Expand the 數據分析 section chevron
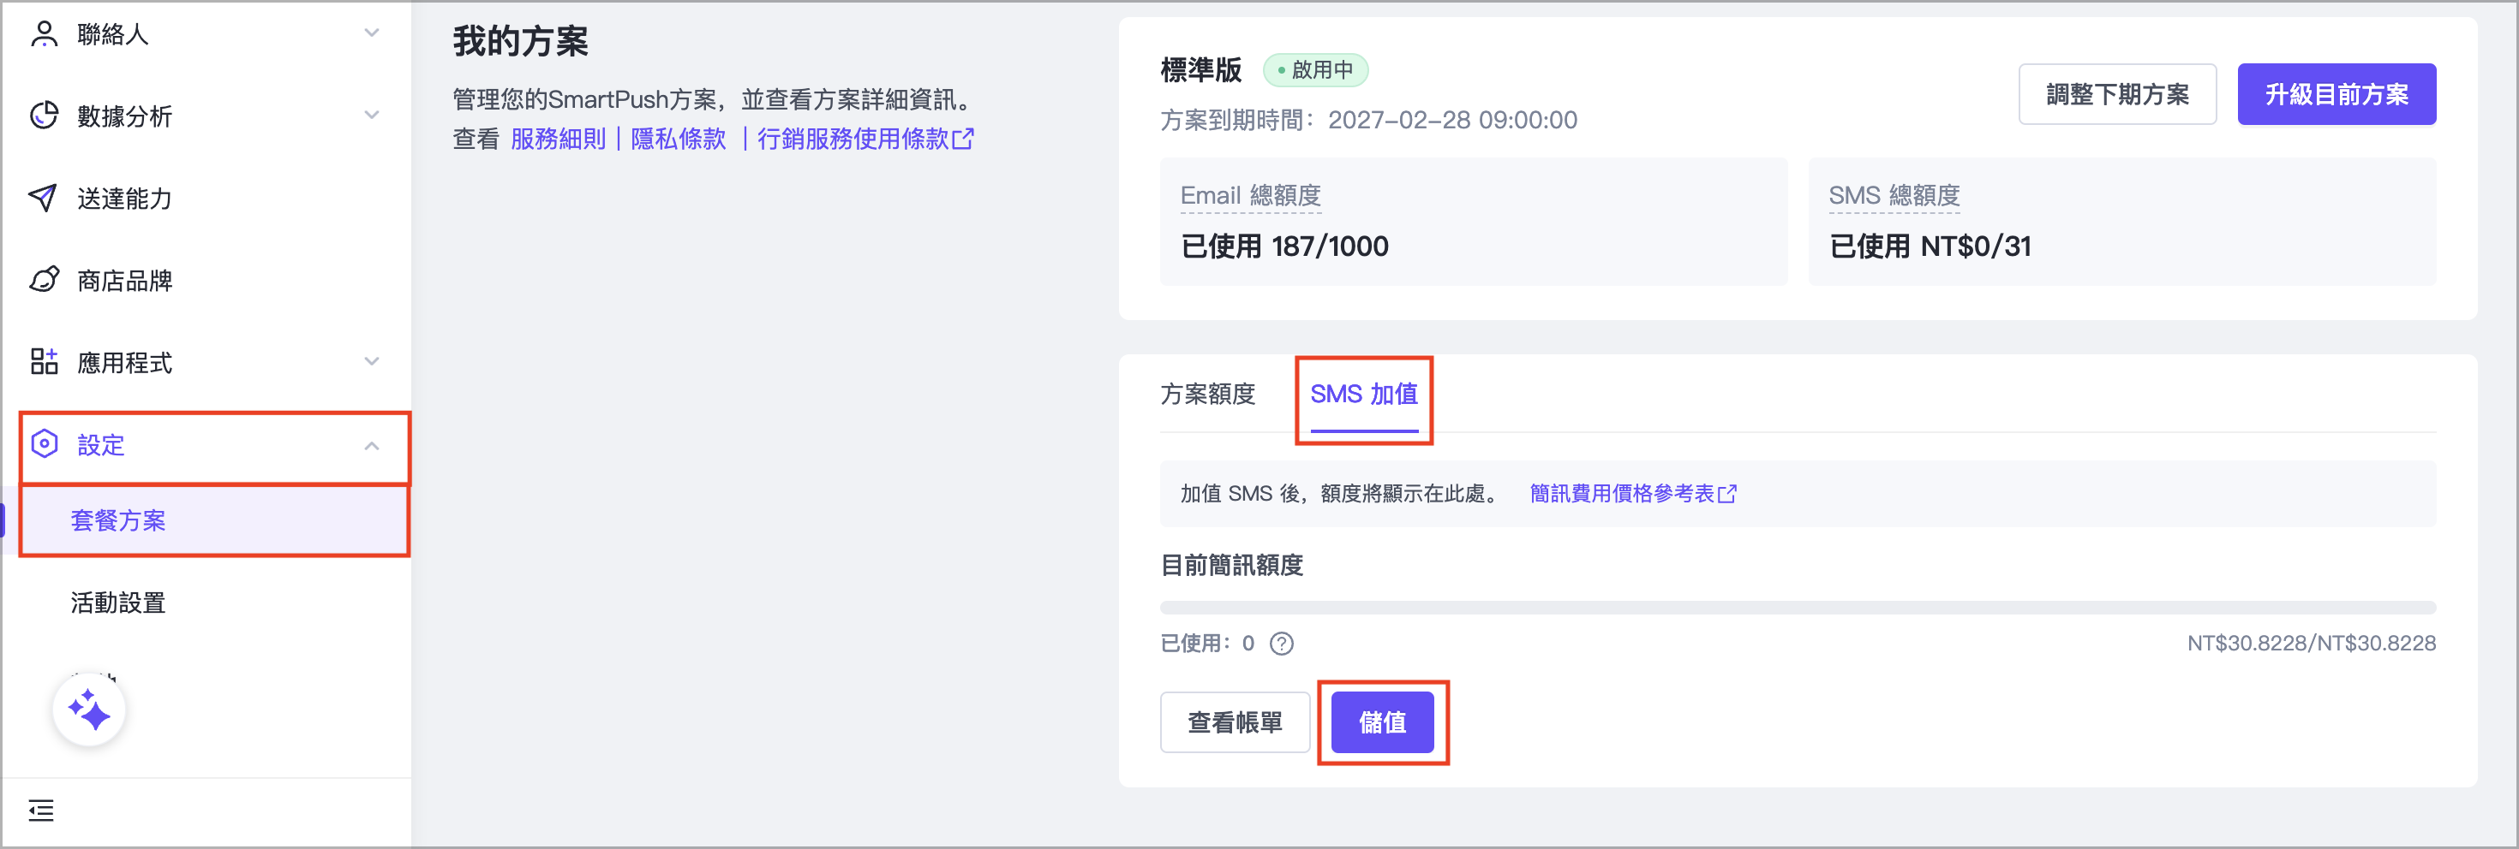The image size is (2519, 849). [x=371, y=115]
